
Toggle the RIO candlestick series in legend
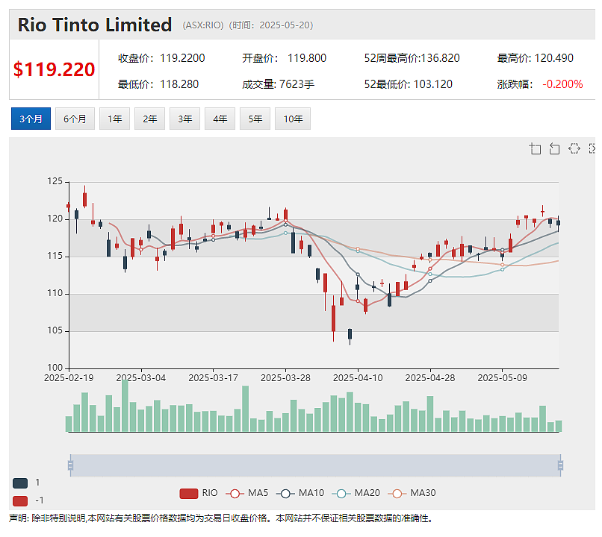coord(199,493)
